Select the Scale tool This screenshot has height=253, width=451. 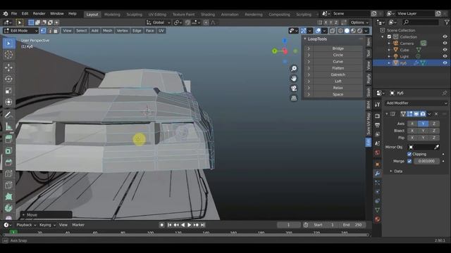pos(8,91)
